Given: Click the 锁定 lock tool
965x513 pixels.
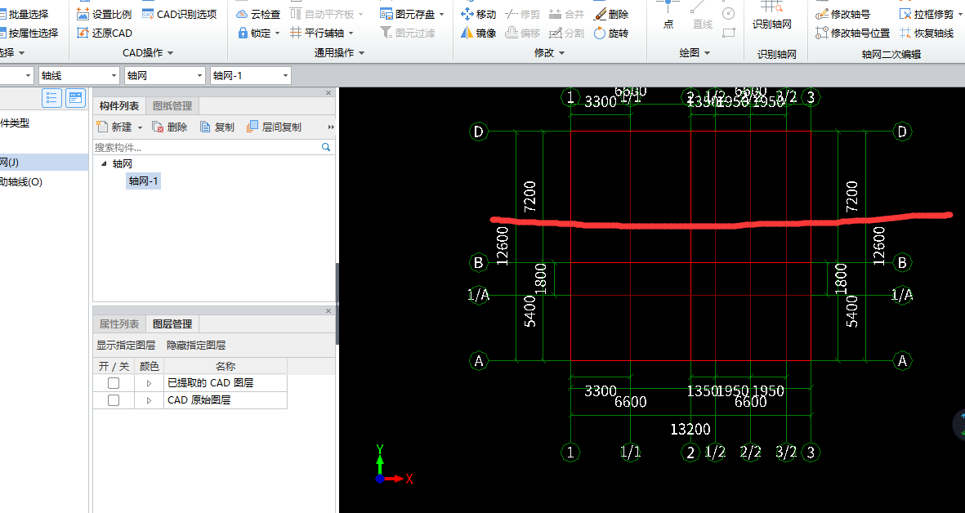Looking at the screenshot, I should click(x=253, y=33).
